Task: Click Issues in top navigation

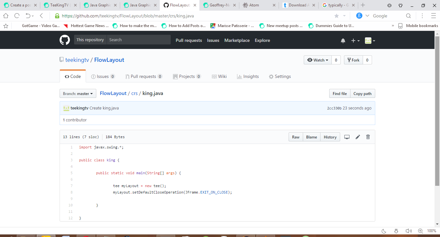Action: point(213,40)
